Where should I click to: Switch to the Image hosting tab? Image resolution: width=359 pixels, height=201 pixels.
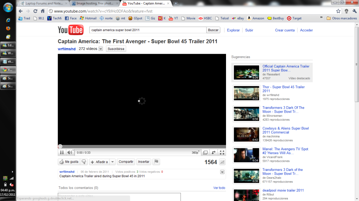point(95,3)
